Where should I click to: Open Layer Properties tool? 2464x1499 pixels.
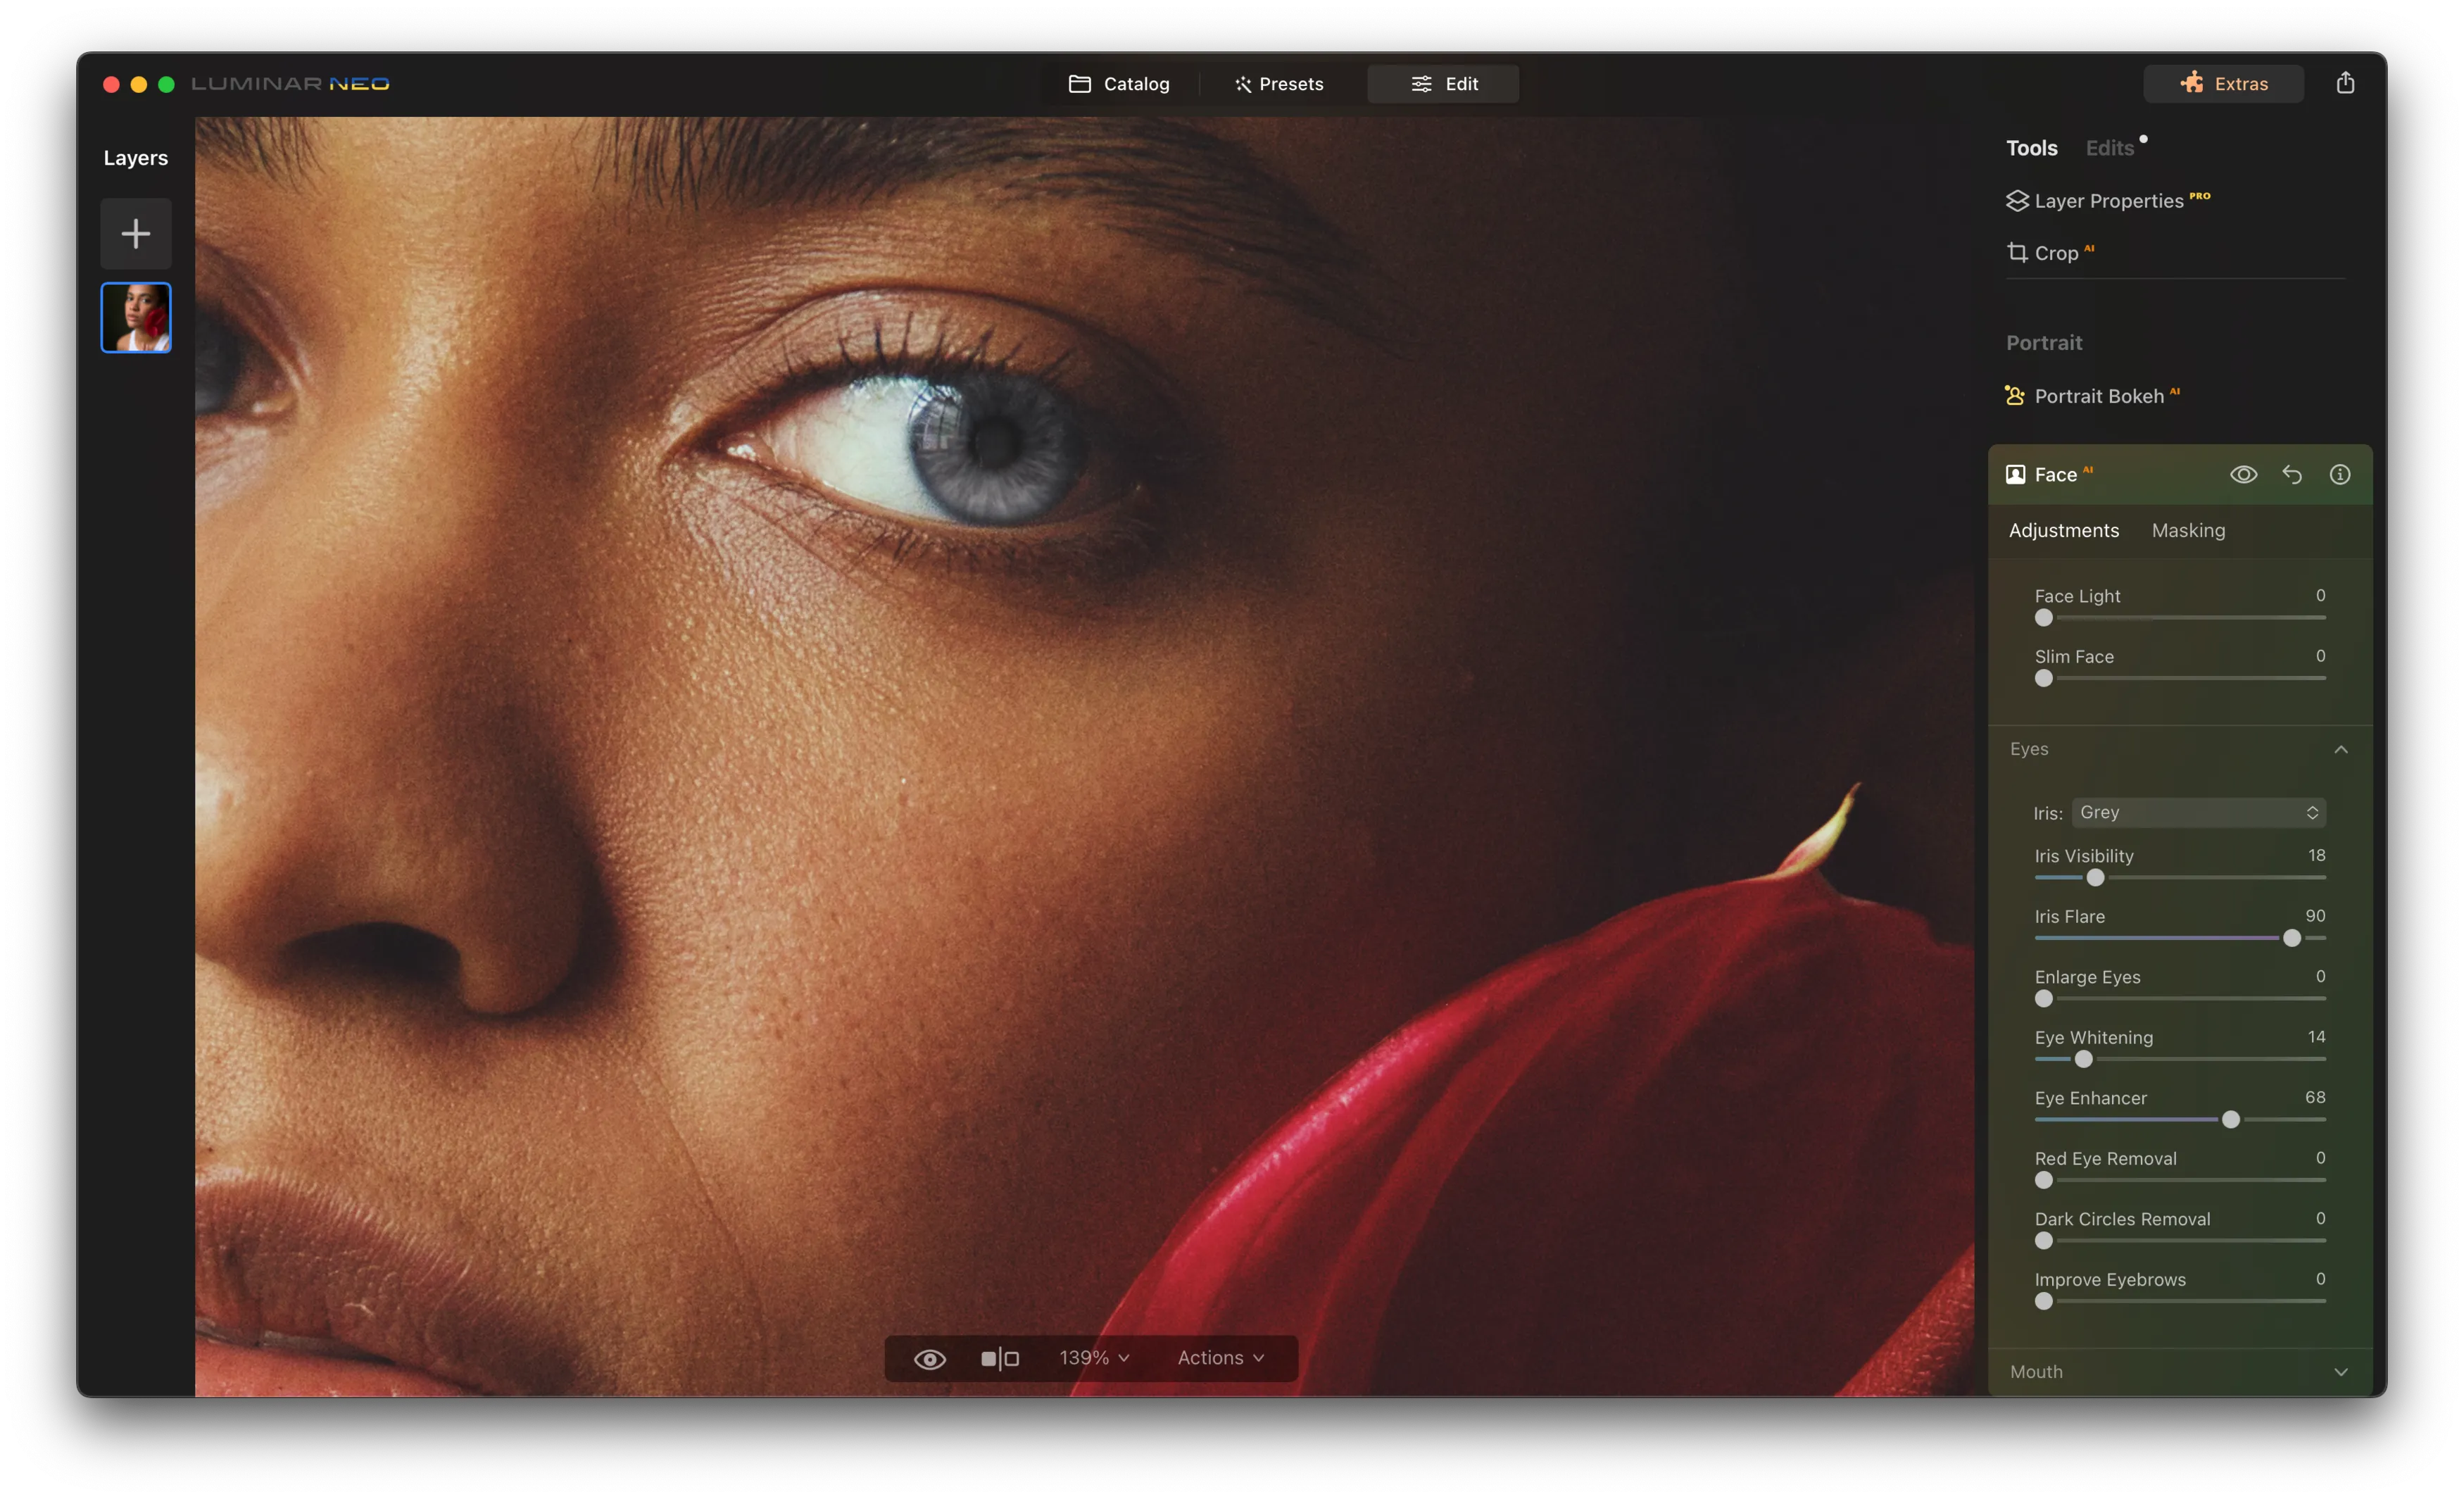(2107, 201)
